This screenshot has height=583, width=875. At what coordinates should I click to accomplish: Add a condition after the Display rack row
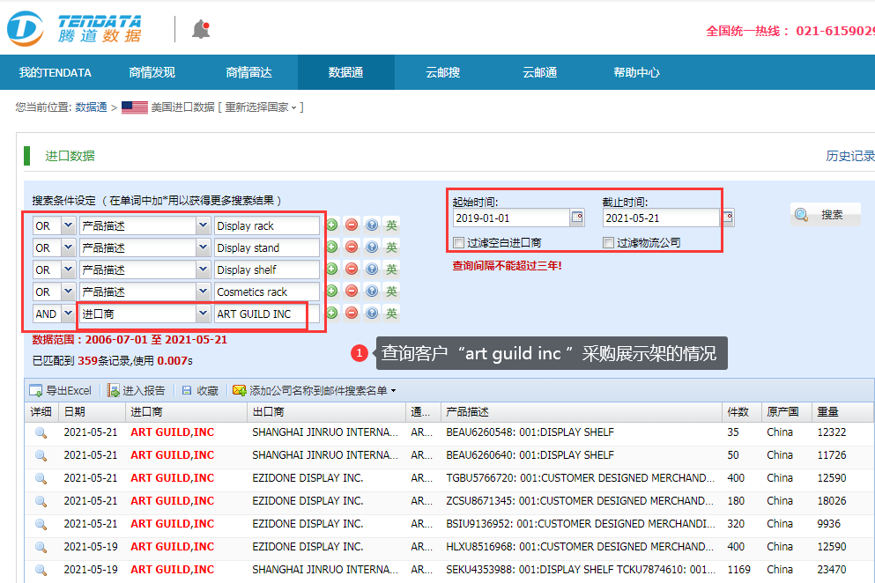pos(331,225)
